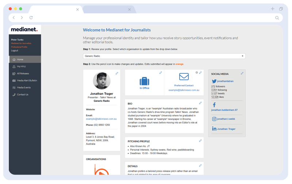
Task: Edit the Details section pencil
Action: pyautogui.click(x=200, y=165)
